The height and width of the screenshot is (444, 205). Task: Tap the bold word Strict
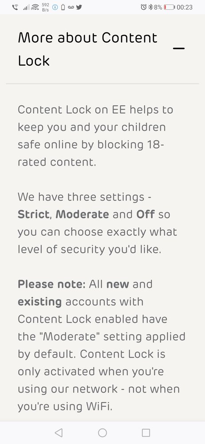pos(34,214)
